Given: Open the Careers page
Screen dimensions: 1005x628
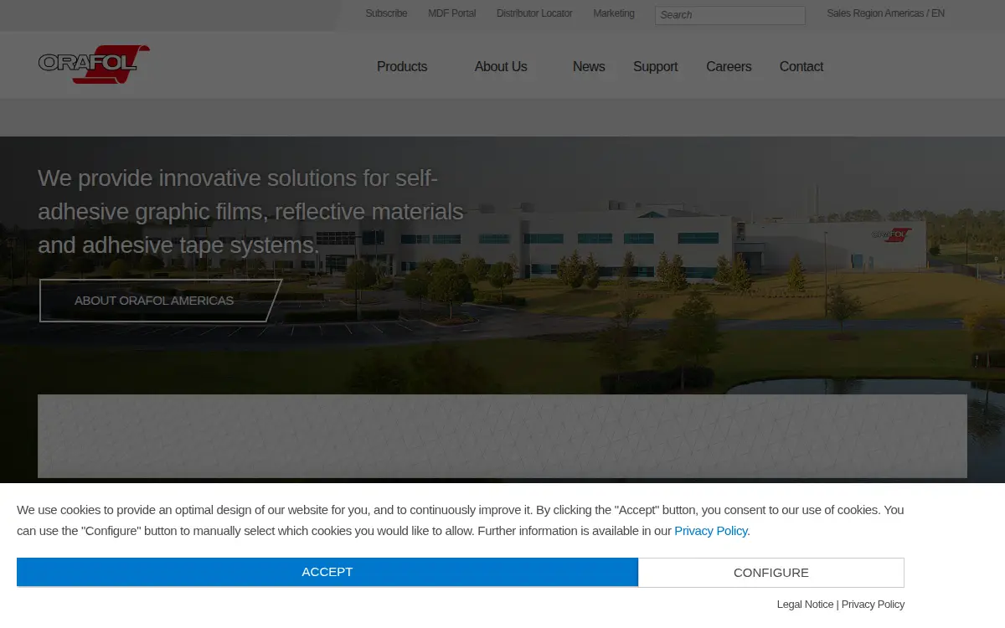Looking at the screenshot, I should [729, 66].
